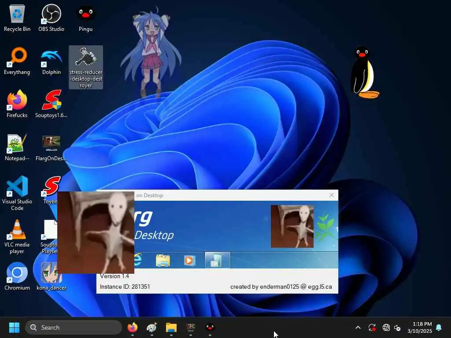Open the Dolphin emulator shortcut
The height and width of the screenshot is (338, 451).
click(x=51, y=61)
